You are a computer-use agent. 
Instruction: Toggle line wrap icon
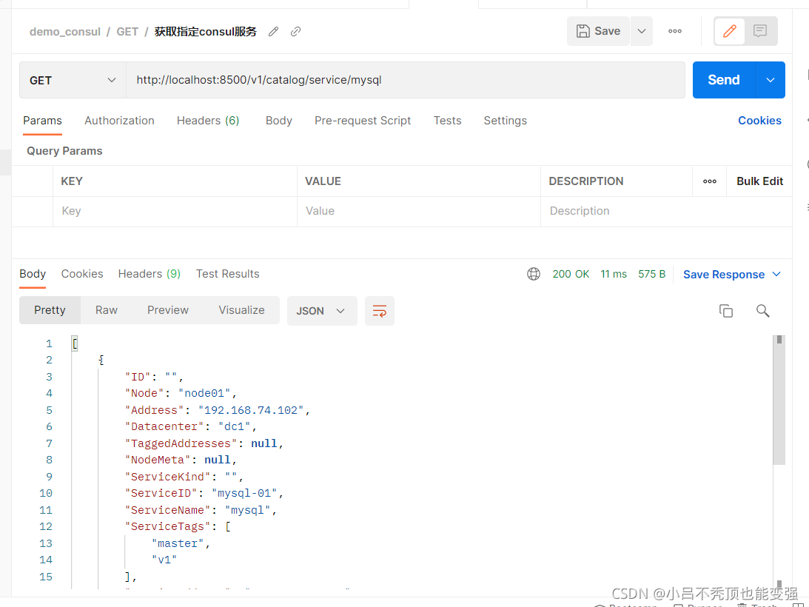[380, 311]
